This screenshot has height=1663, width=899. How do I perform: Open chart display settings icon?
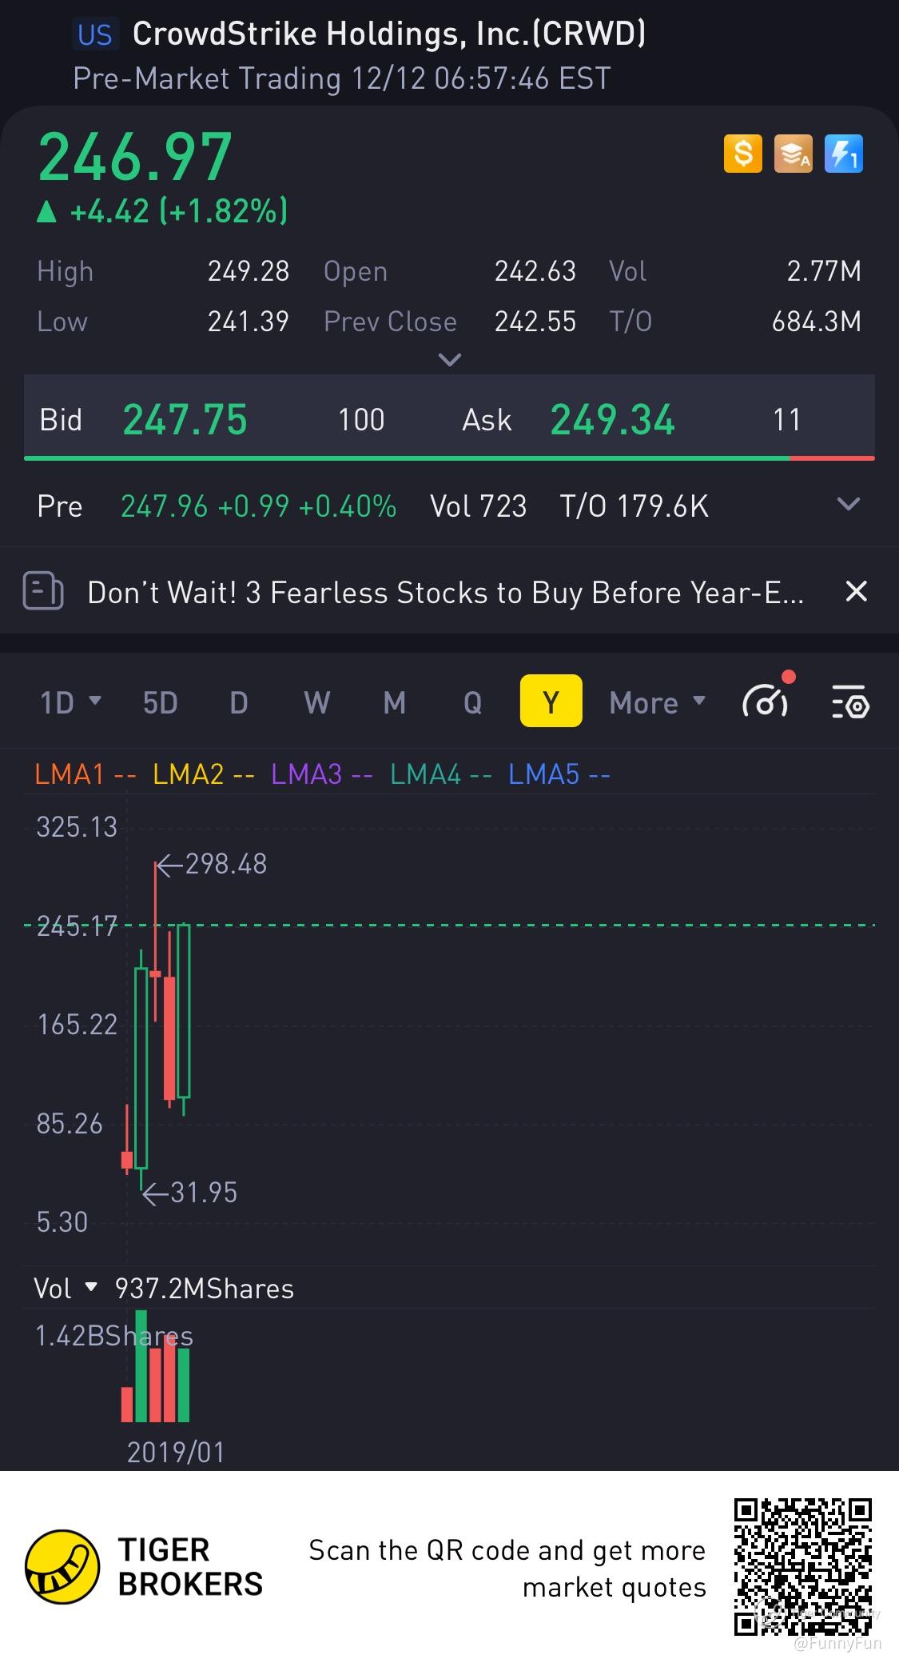(x=850, y=702)
